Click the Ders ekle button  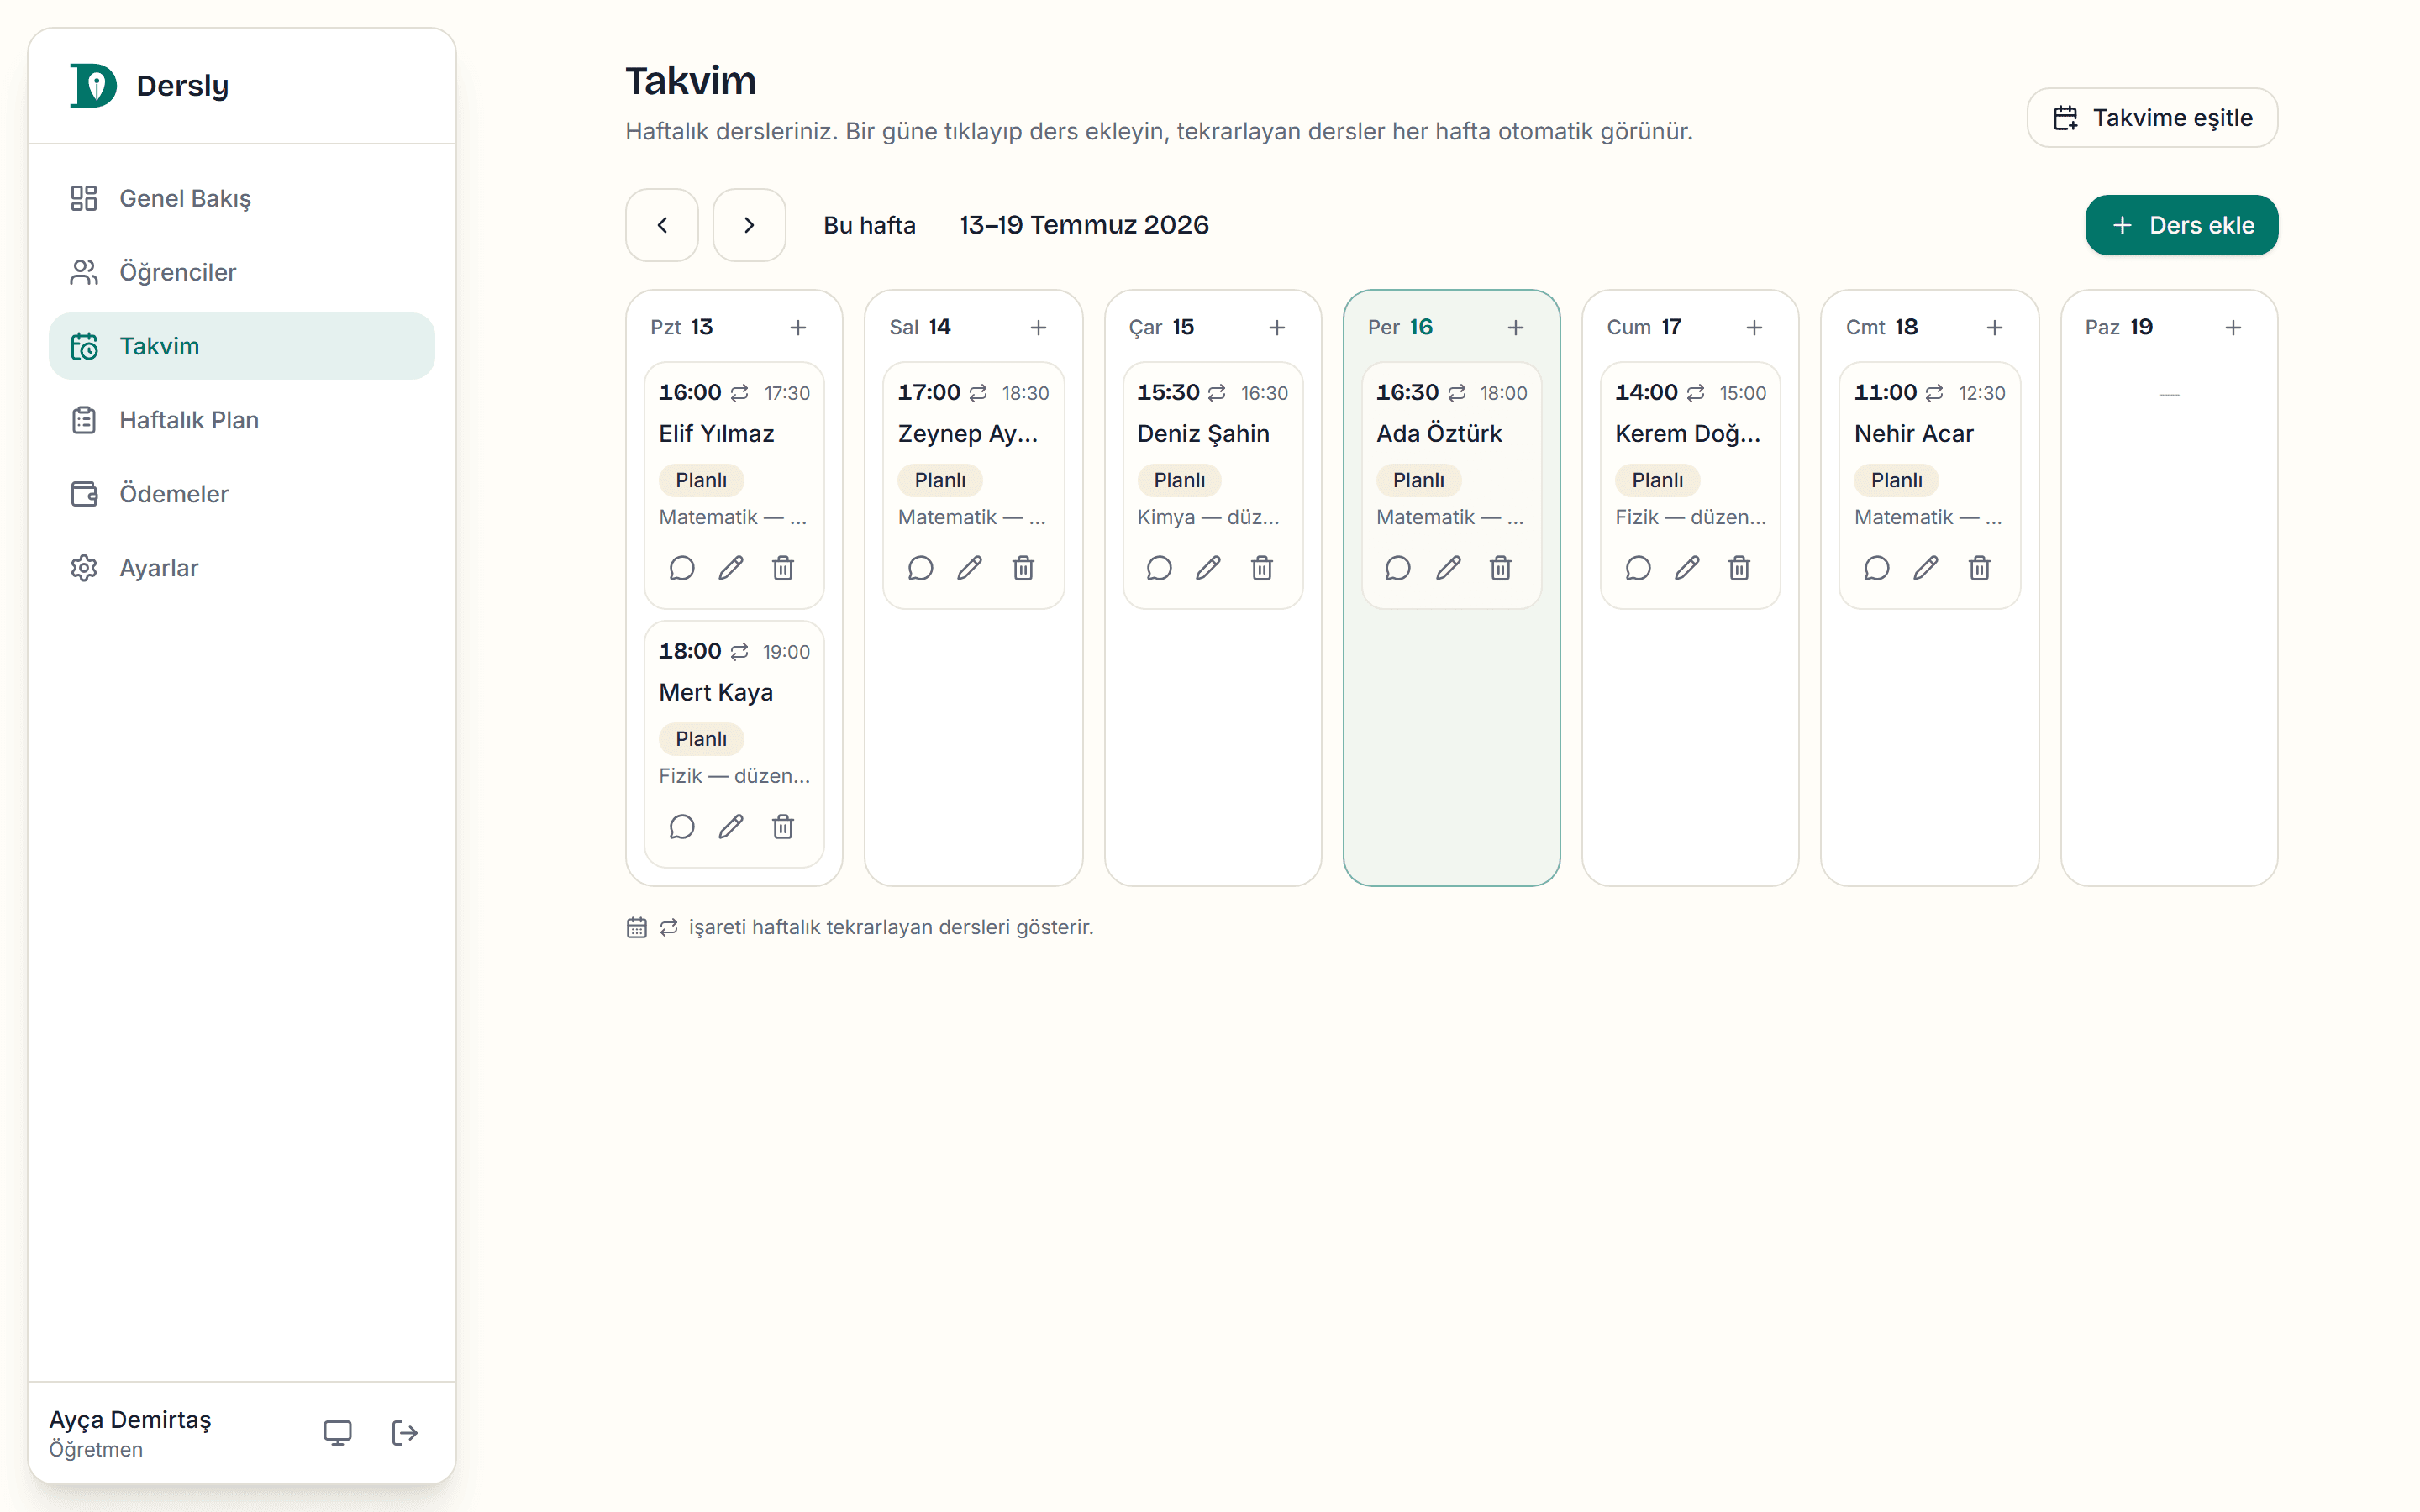point(2181,225)
